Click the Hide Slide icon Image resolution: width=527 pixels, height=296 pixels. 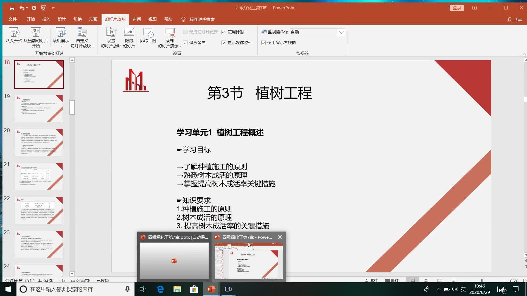pyautogui.click(x=129, y=33)
